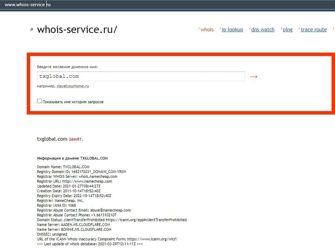Click the whois-service.ru/ site title
The height and width of the screenshot is (249, 335).
click(77, 30)
